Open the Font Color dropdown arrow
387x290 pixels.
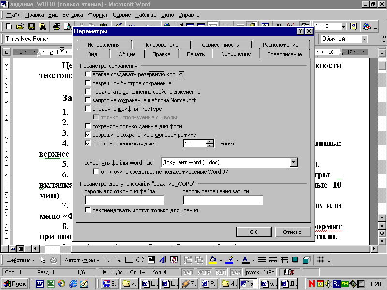click(x=253, y=260)
